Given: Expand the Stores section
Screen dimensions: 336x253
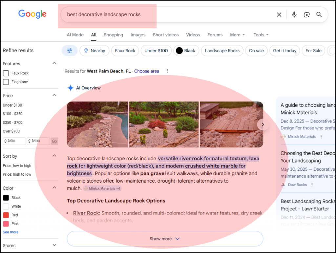Looking at the screenshot, I should click(54, 245).
